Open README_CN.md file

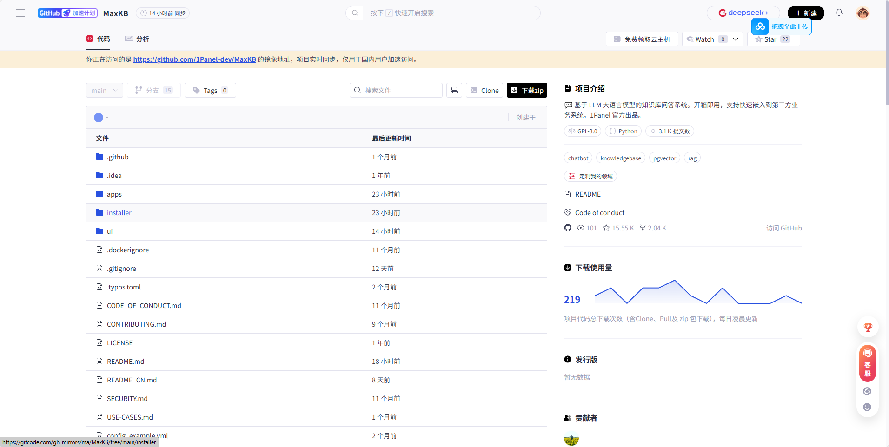click(132, 380)
